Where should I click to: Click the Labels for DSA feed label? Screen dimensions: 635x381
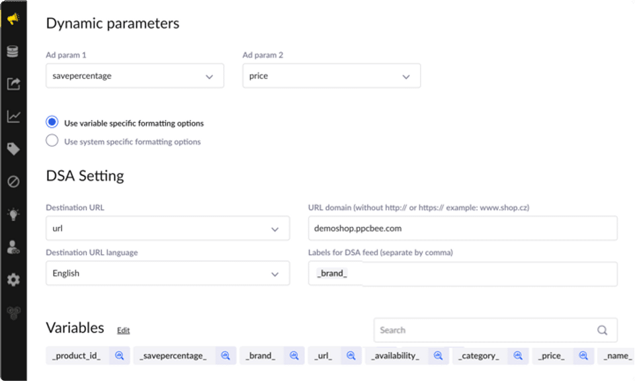tap(380, 252)
